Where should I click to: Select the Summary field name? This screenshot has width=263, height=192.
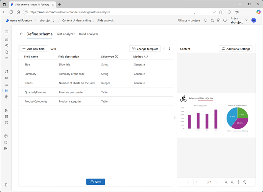coord(30,74)
